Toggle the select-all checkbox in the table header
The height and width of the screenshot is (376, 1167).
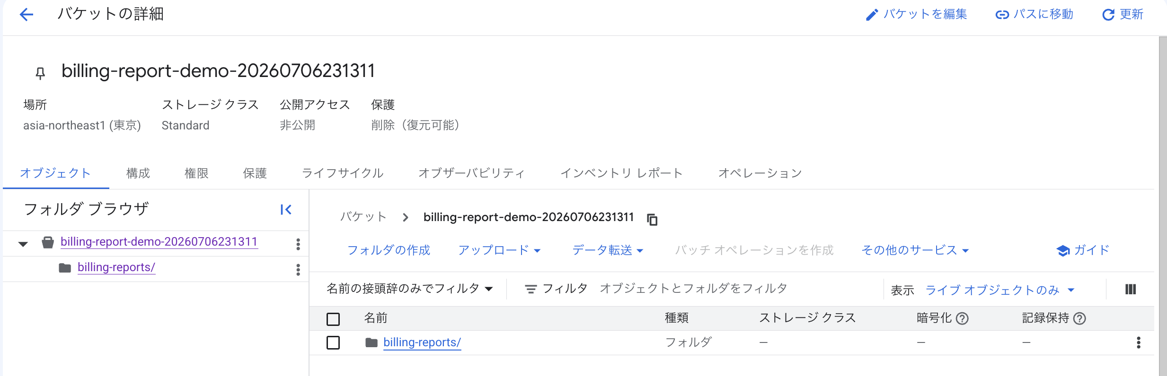coord(333,319)
